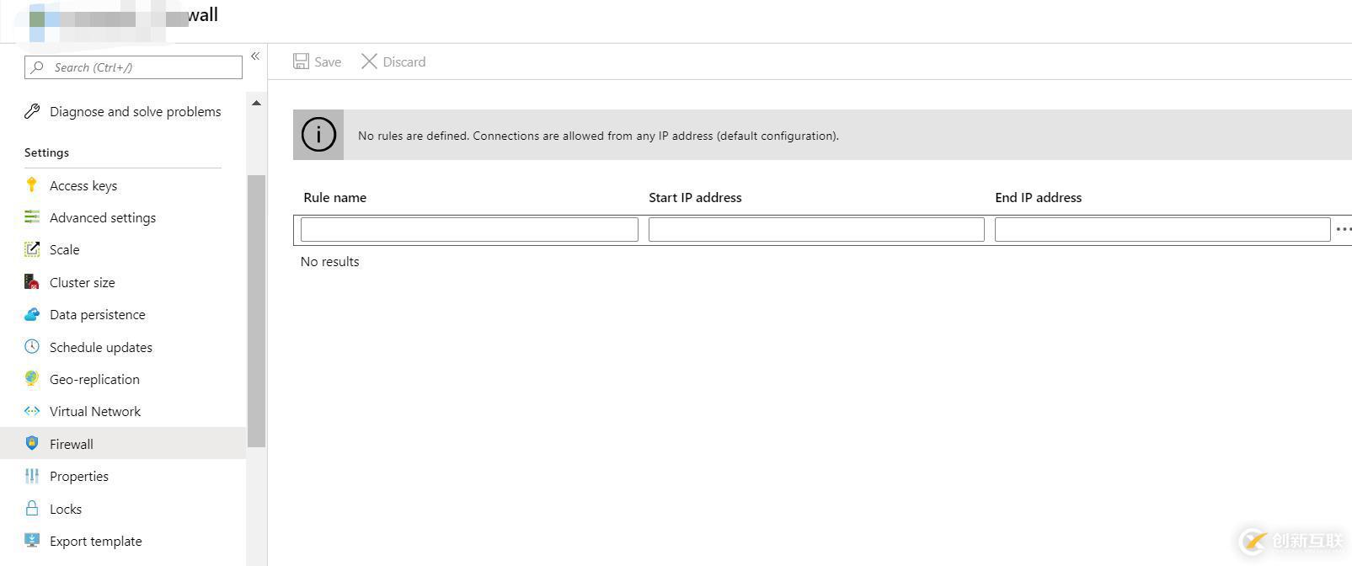1352x566 pixels.
Task: Open Data persistence via its cloud icon
Action: [x=31, y=314]
